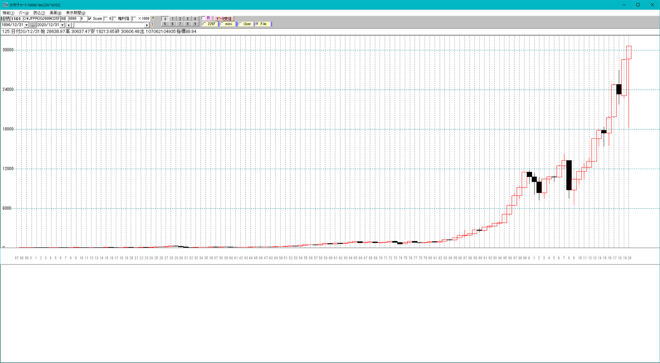Viewport: 660px width, 363px height.
Task: Enable the ×1000 checkbox
Action: pyautogui.click(x=134, y=18)
